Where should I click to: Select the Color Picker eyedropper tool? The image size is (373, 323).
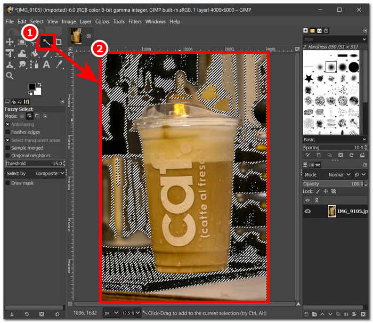59,64
